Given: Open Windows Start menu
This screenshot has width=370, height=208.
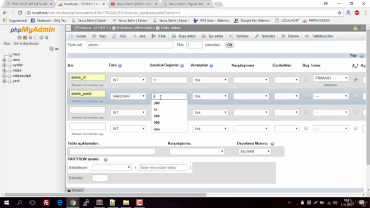Looking at the screenshot, I should (x=6, y=203).
